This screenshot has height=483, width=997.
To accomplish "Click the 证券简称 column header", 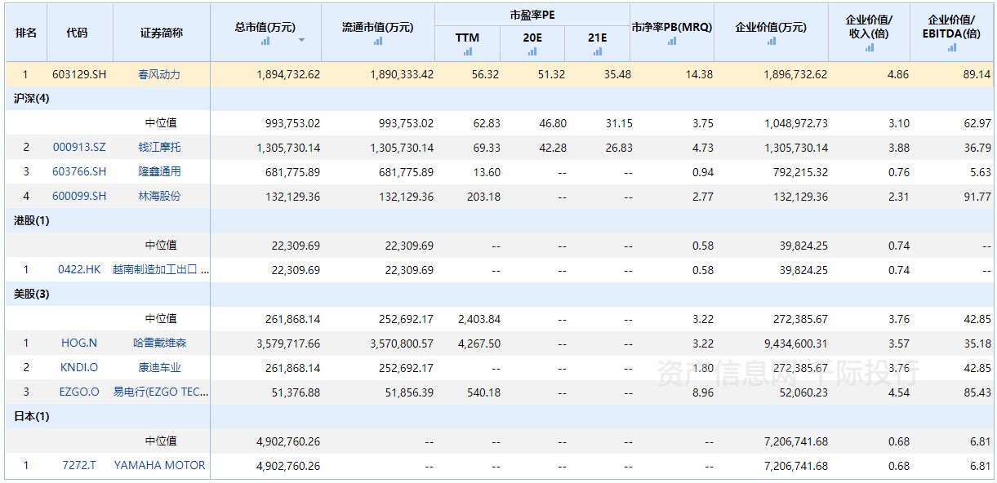I will pyautogui.click(x=162, y=33).
